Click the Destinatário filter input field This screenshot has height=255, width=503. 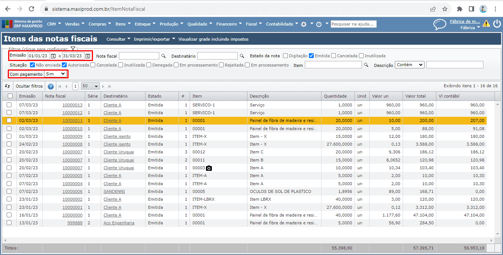click(217, 56)
